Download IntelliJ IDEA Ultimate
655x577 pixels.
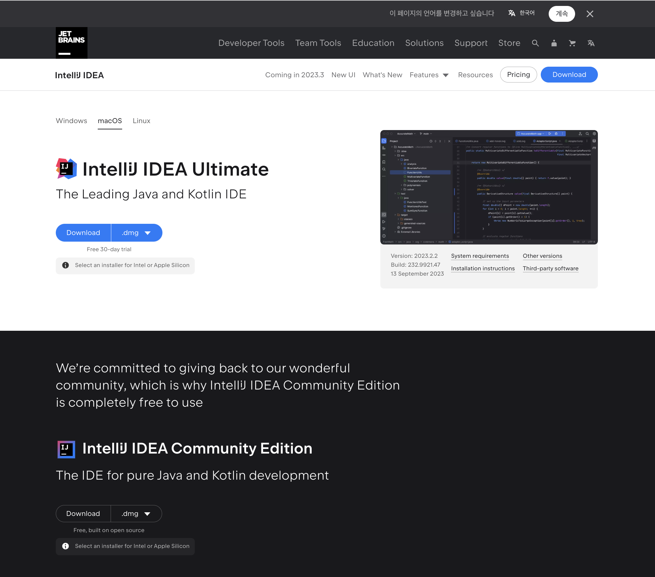[x=83, y=233]
